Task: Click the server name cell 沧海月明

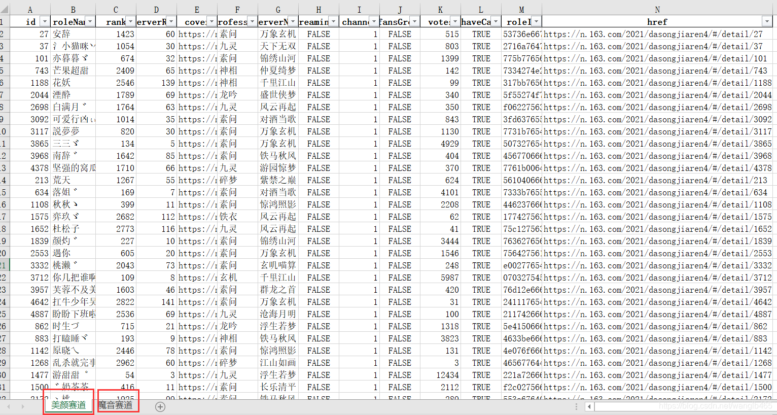Action: point(278,314)
